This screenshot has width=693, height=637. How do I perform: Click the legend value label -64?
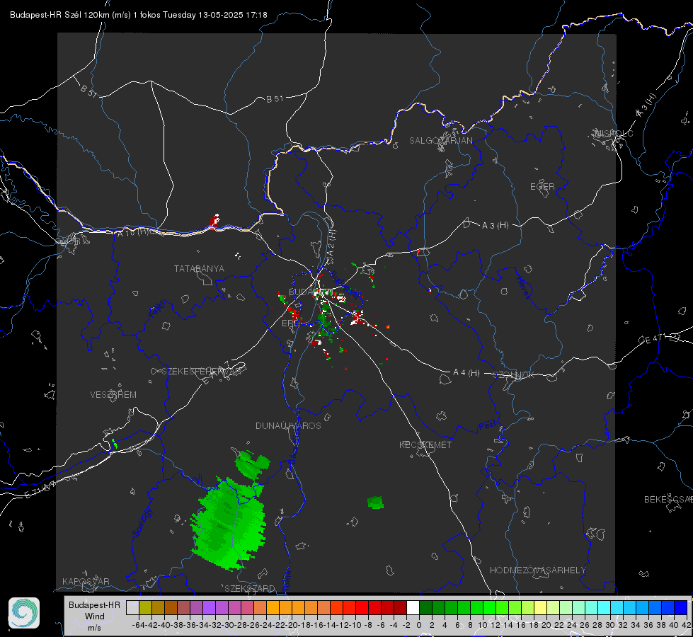coord(139,625)
